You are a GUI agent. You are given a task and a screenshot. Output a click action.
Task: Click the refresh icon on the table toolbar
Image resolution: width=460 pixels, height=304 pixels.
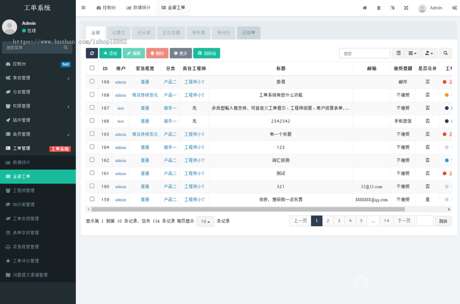pos(92,53)
